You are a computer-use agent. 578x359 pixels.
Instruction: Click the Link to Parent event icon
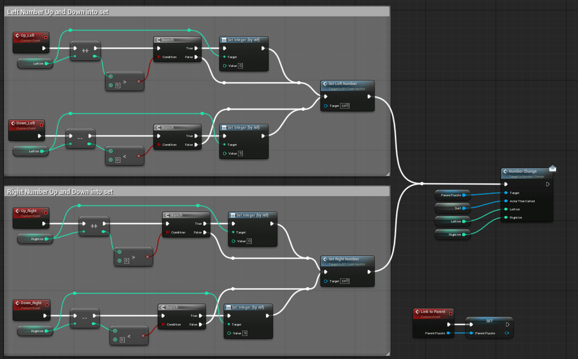[417, 312]
